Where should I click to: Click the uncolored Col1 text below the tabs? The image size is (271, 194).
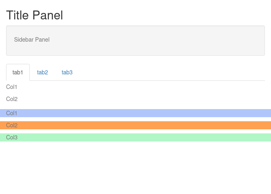12,87
